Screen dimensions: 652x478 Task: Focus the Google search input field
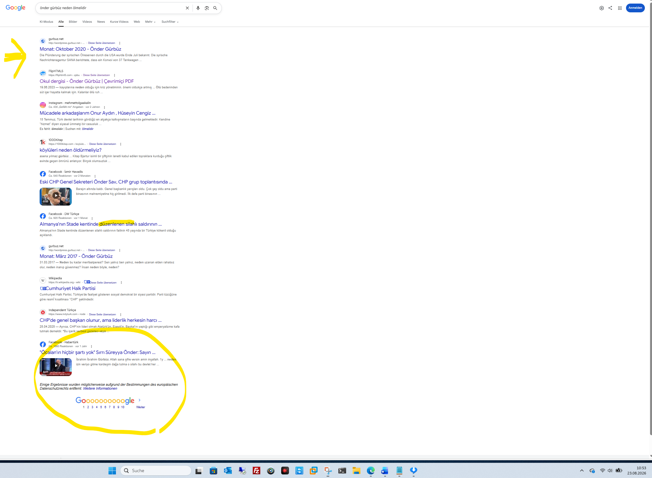point(110,8)
